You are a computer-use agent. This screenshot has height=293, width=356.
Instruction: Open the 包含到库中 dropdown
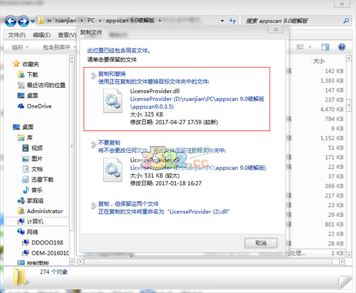pos(59,47)
